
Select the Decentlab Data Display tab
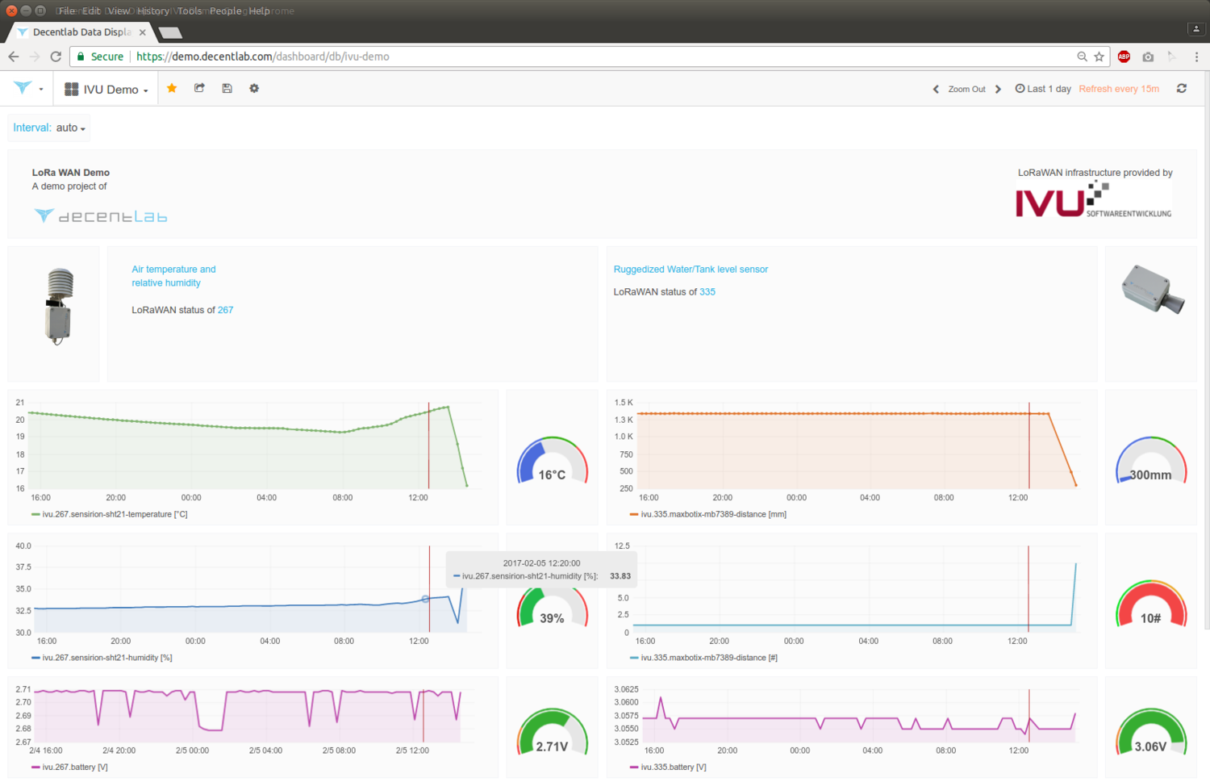pyautogui.click(x=81, y=32)
